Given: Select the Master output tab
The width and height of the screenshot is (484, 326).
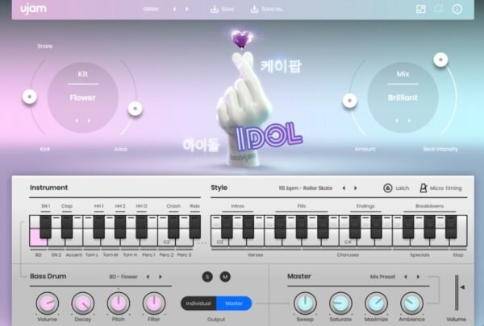Looking at the screenshot, I should (x=234, y=303).
